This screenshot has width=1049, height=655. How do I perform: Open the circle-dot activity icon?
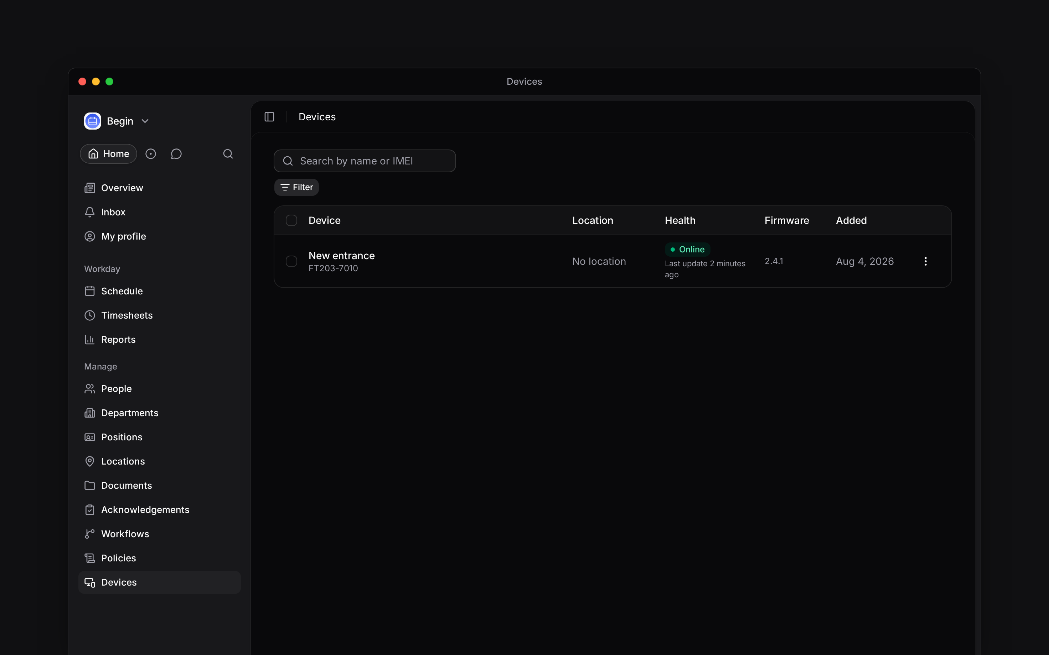[151, 154]
